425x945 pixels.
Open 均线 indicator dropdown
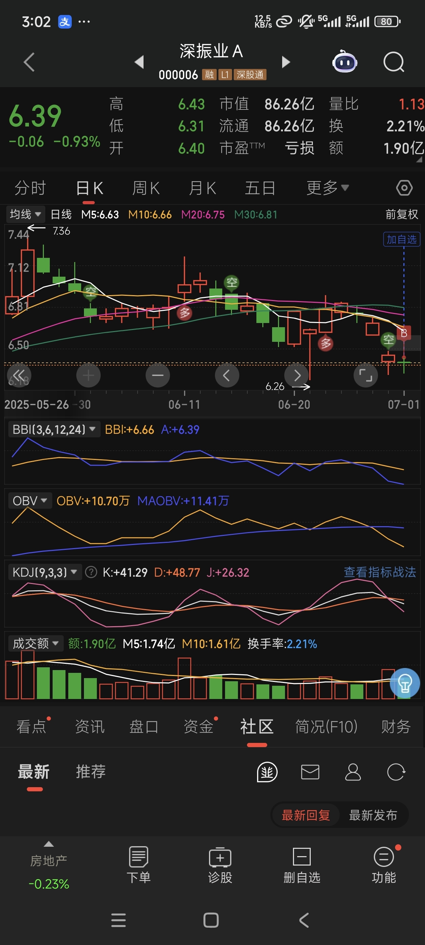(25, 214)
